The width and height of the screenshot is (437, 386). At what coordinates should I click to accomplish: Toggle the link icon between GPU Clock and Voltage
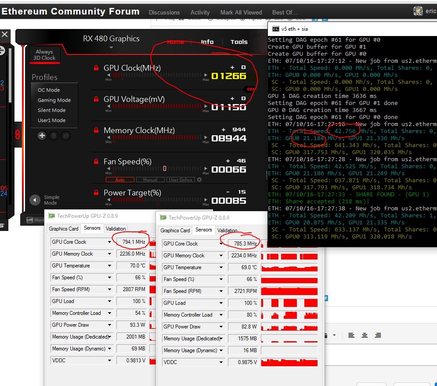pyautogui.click(x=250, y=89)
